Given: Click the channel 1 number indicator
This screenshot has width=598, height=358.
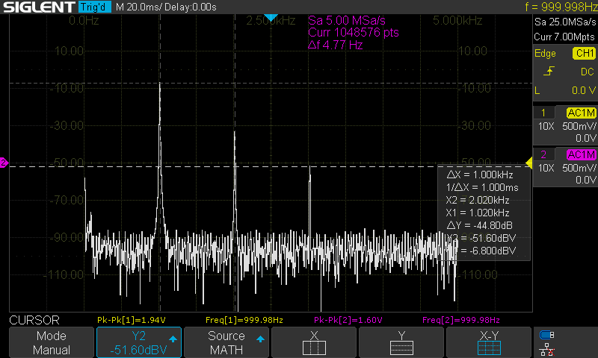Looking at the screenshot, I should [543, 113].
